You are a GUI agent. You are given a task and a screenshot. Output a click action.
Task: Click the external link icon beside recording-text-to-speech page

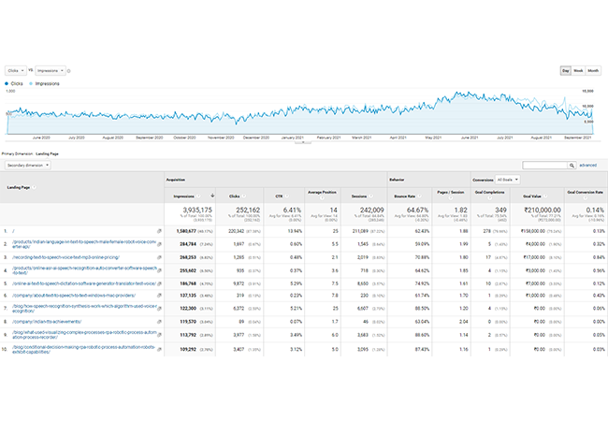tap(159, 255)
